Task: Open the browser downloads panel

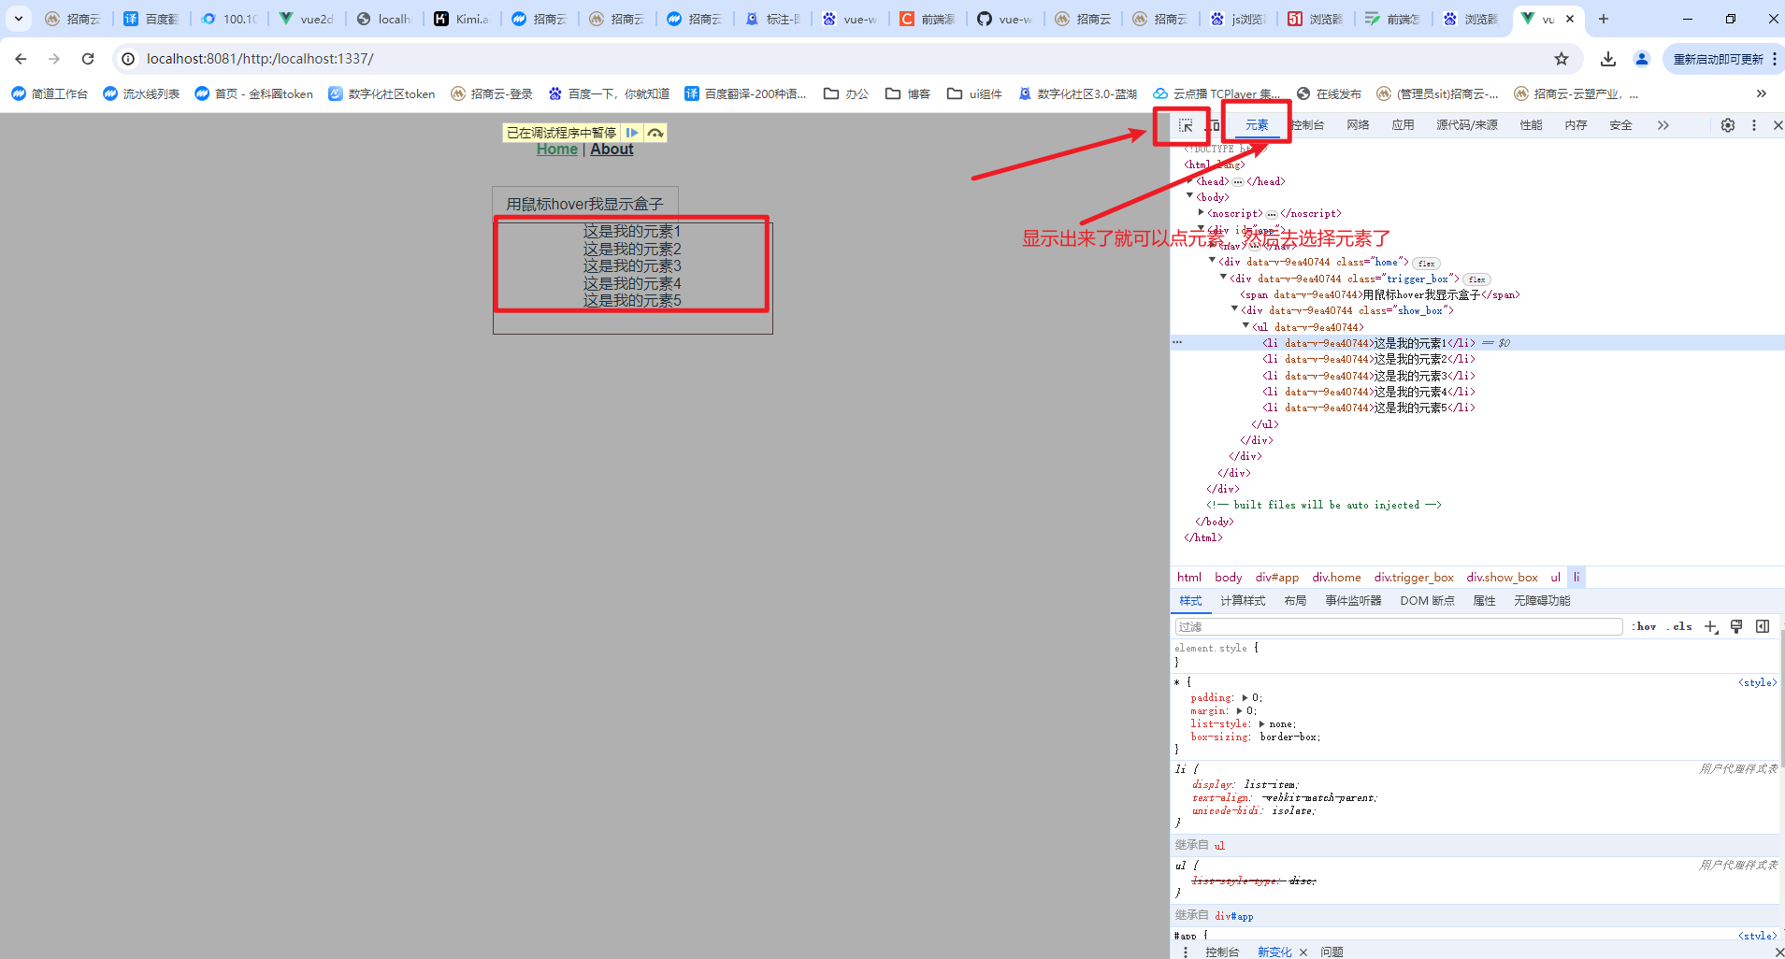Action: 1608,59
